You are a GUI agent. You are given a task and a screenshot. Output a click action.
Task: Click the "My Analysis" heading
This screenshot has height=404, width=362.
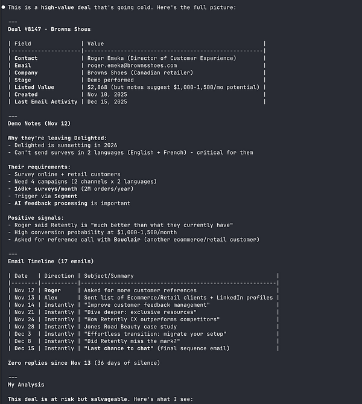pos(26,384)
